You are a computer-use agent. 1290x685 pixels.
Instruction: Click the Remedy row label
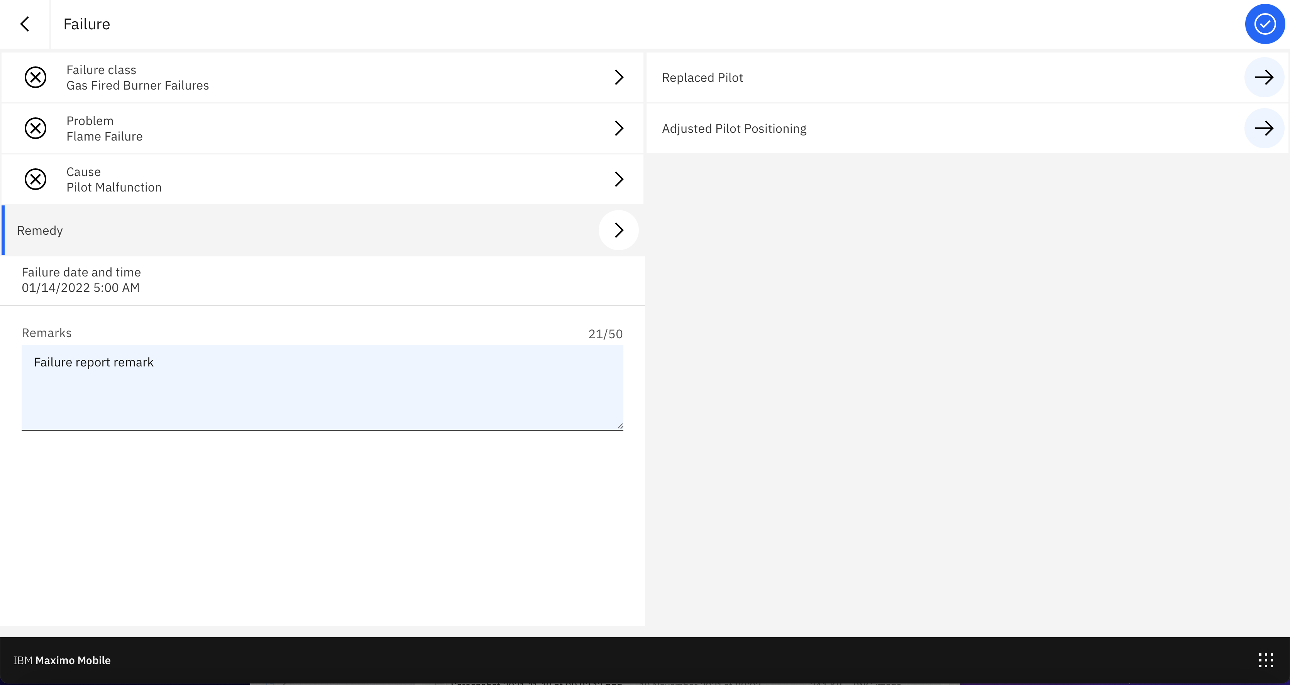(x=40, y=230)
